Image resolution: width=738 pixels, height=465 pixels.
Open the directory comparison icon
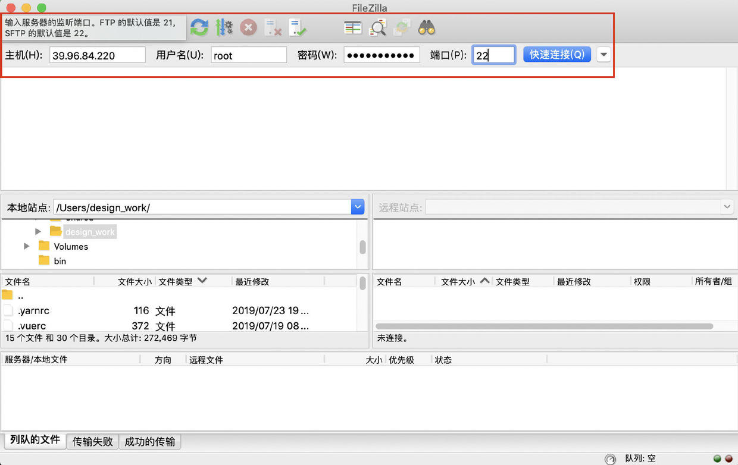(353, 27)
